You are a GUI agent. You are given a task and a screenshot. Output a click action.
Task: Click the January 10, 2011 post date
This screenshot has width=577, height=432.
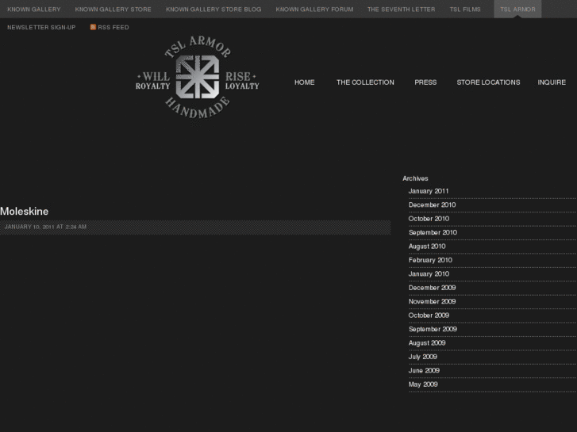coord(45,227)
